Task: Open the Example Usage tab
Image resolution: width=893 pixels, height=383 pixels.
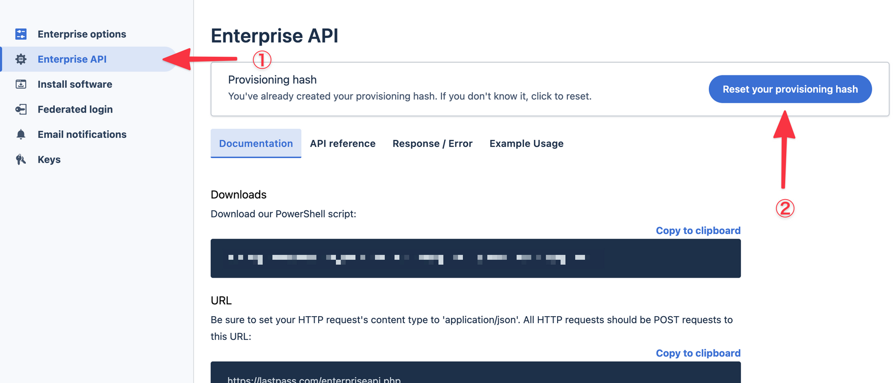Action: tap(526, 143)
